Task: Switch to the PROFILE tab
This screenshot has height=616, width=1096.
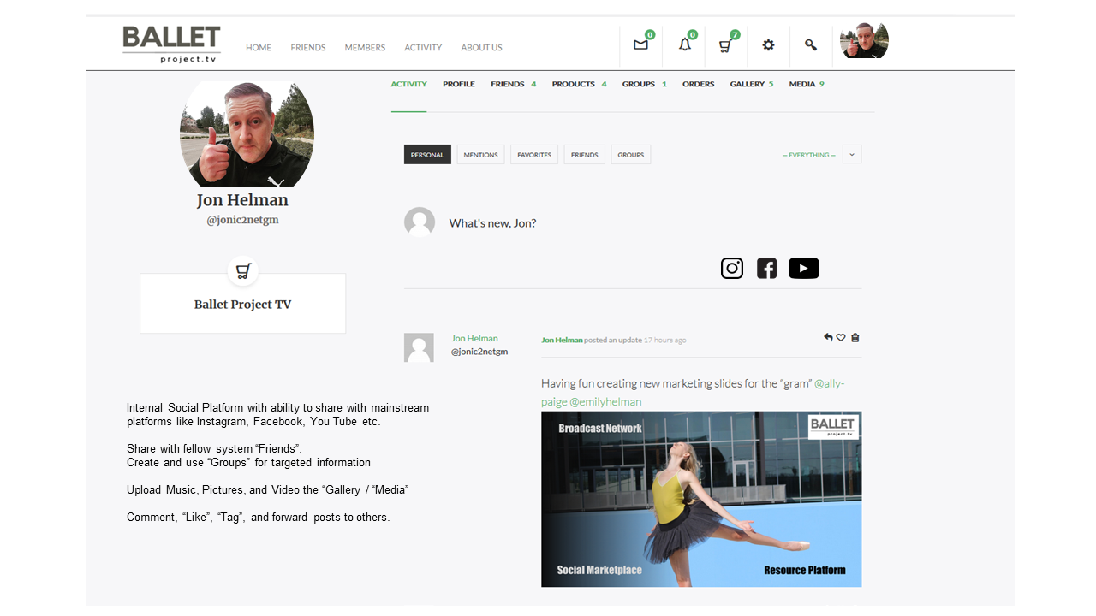Action: tap(459, 84)
